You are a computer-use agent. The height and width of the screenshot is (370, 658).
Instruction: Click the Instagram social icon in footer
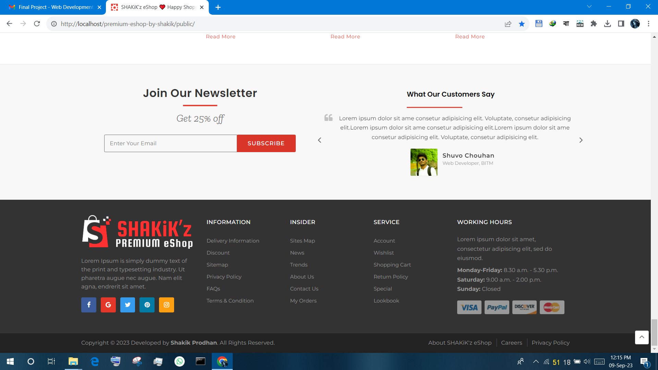167,305
